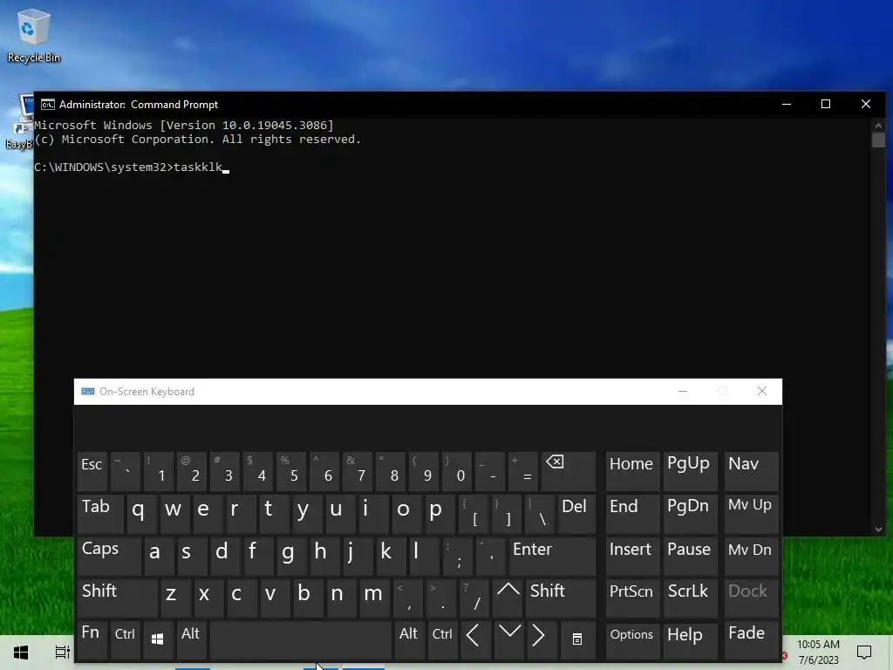The image size is (893, 670).
Task: Click the Command Prompt title bar icon
Action: (48, 105)
